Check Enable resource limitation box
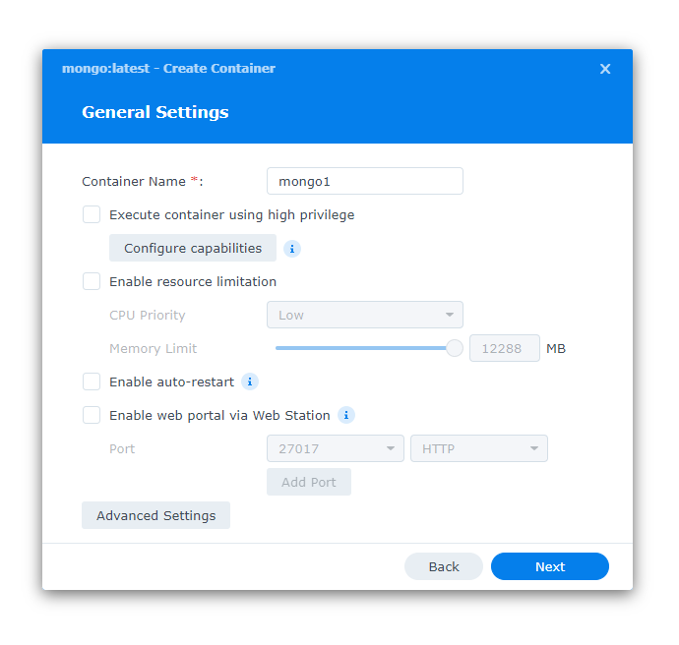This screenshot has width=679, height=645. coord(92,281)
